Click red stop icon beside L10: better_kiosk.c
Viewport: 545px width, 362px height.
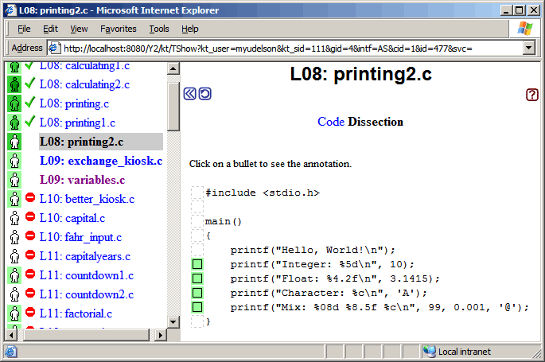coord(30,197)
